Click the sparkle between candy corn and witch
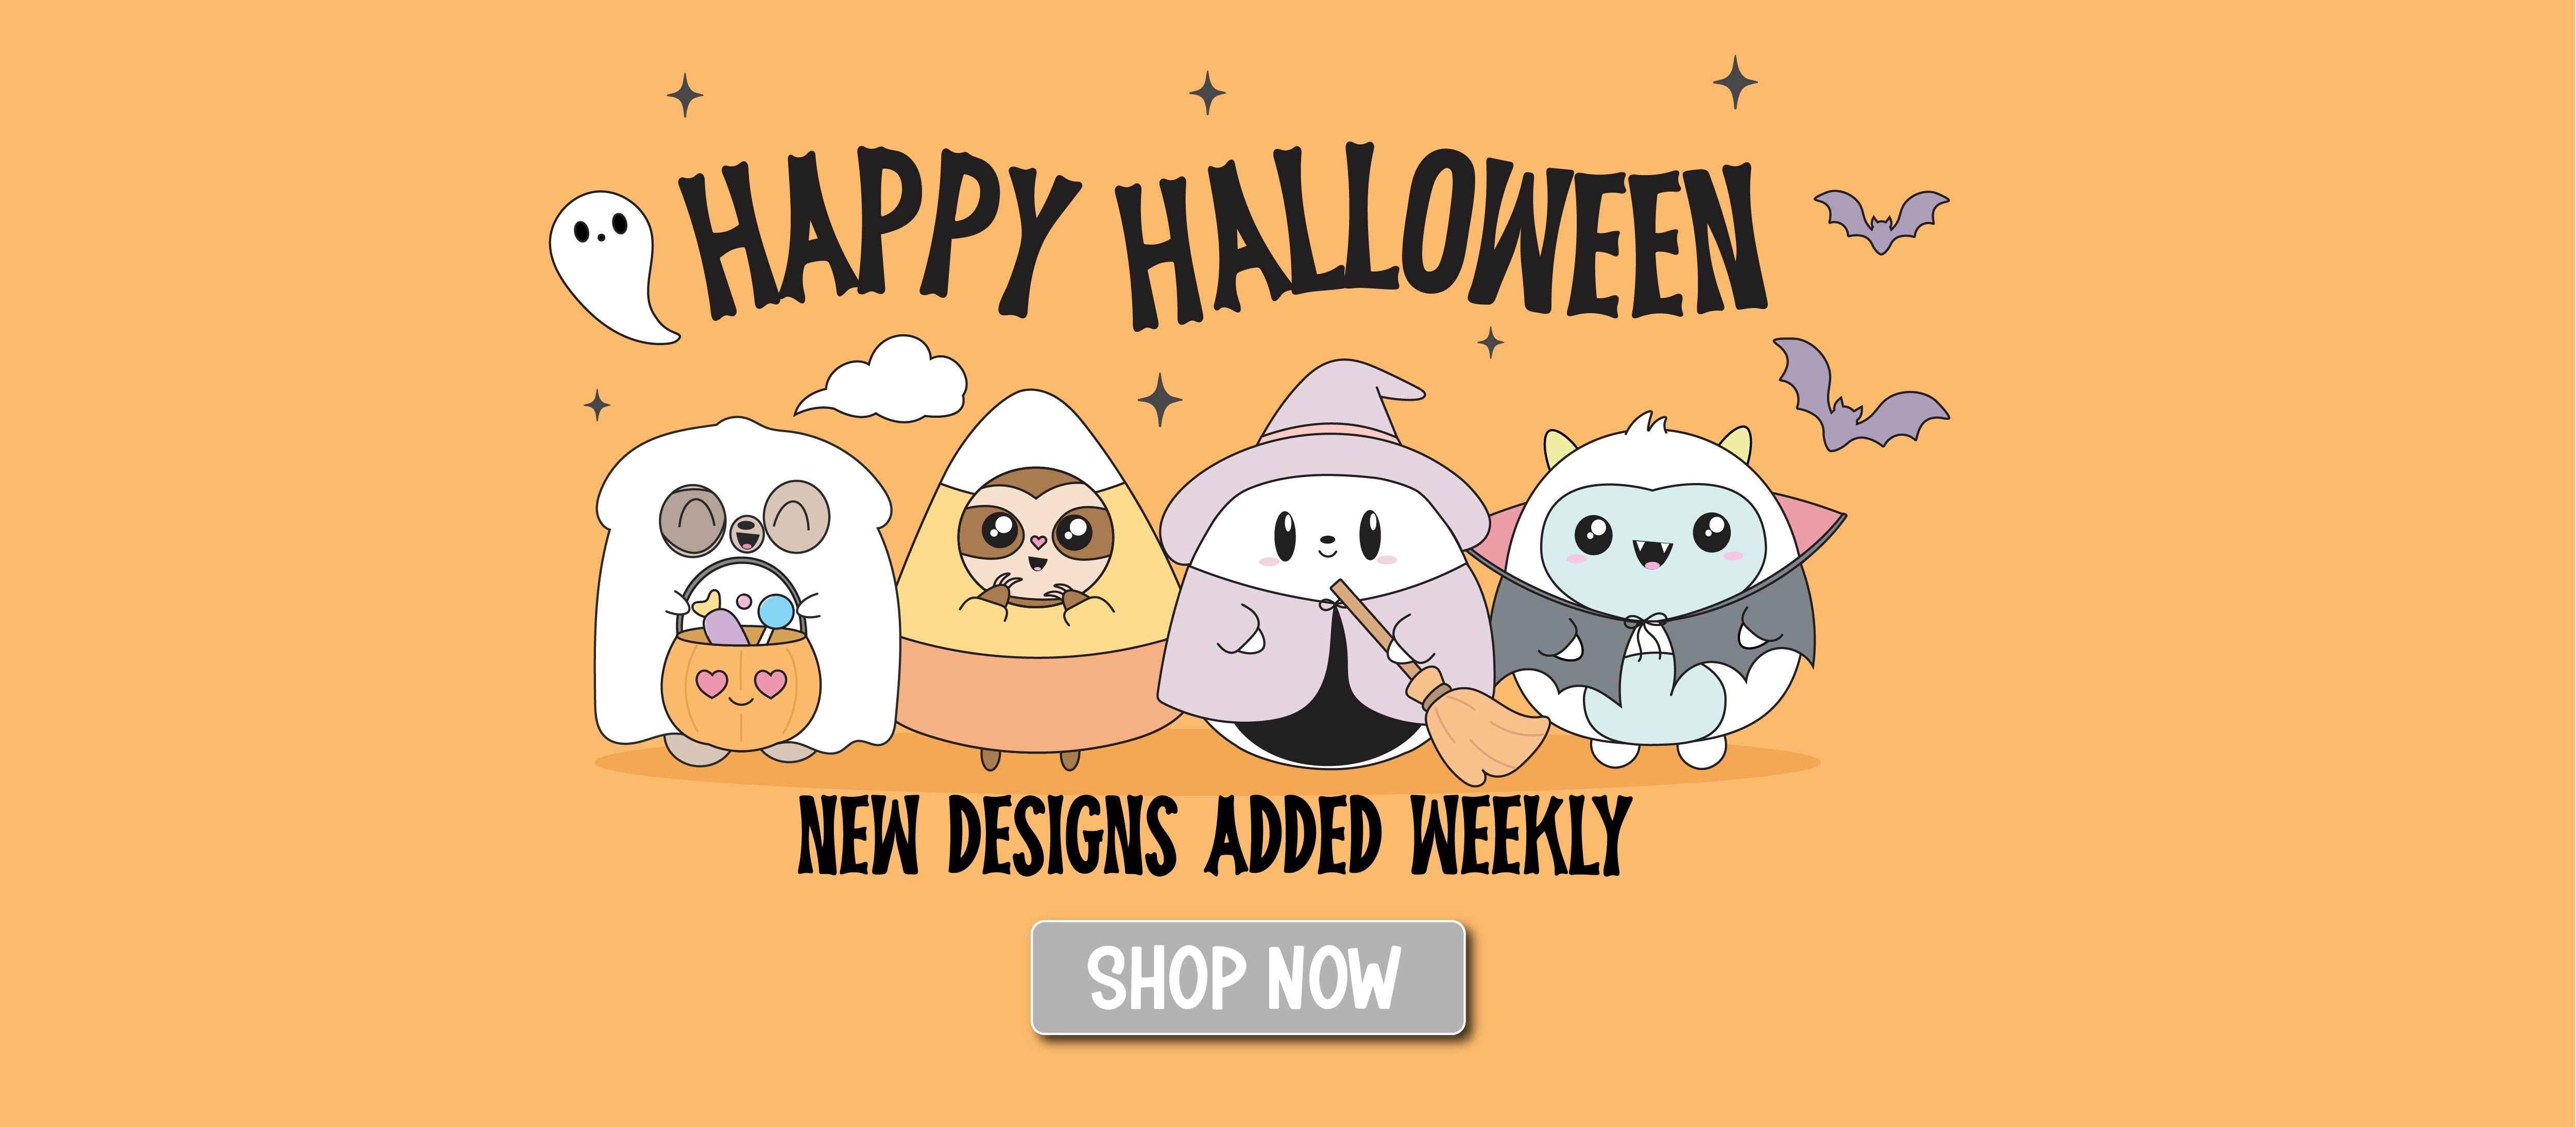Viewport: 2576px width, 1127px height. pyautogui.click(x=1160, y=399)
